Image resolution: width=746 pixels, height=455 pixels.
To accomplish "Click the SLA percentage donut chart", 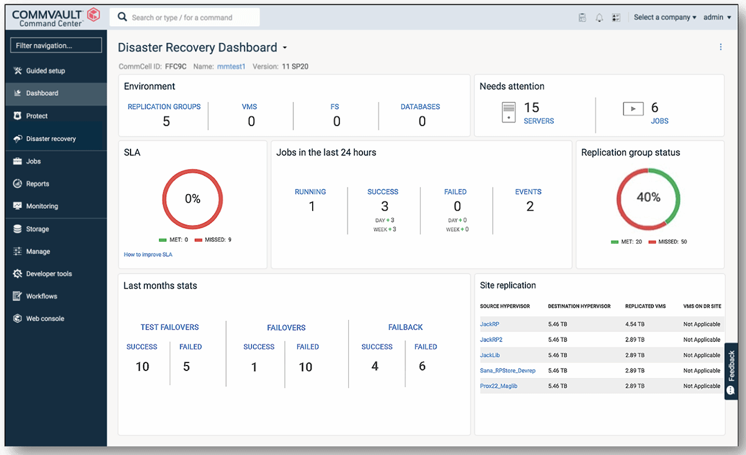I will 192,199.
